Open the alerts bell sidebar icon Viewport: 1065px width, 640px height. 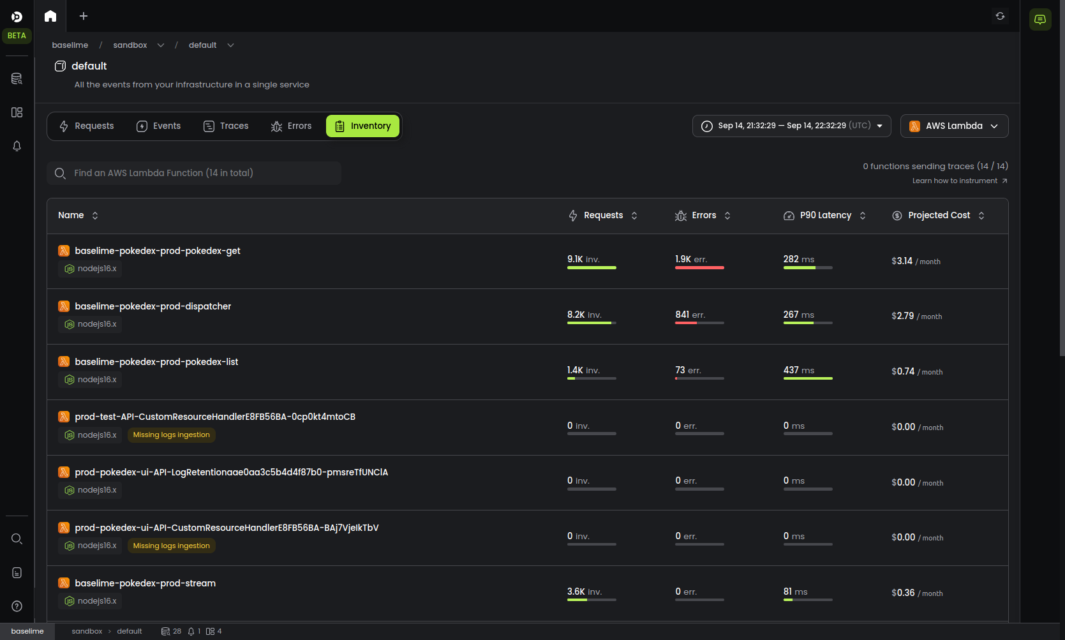(x=17, y=146)
